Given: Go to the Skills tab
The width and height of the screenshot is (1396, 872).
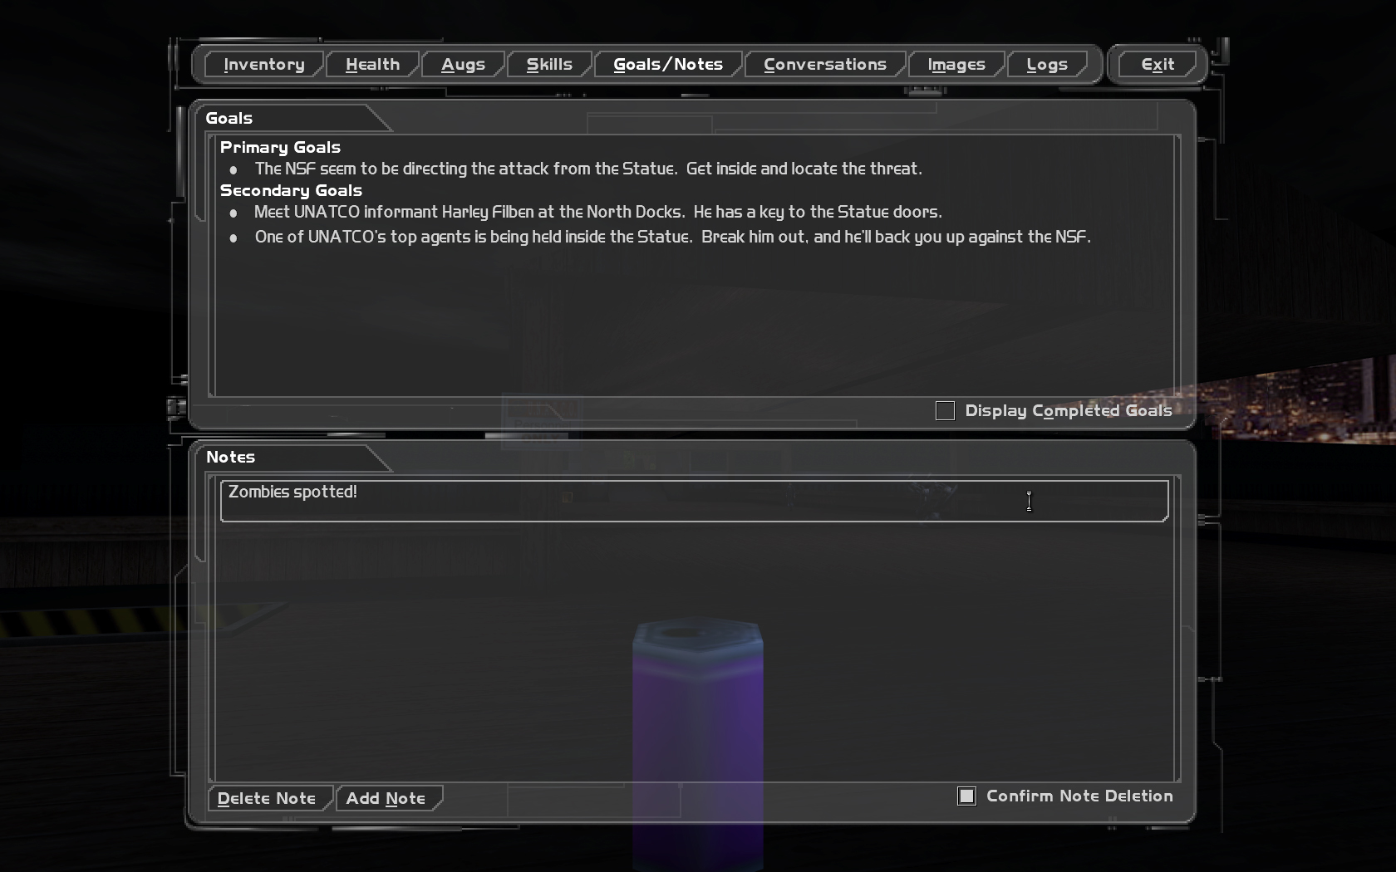Looking at the screenshot, I should coord(549,65).
